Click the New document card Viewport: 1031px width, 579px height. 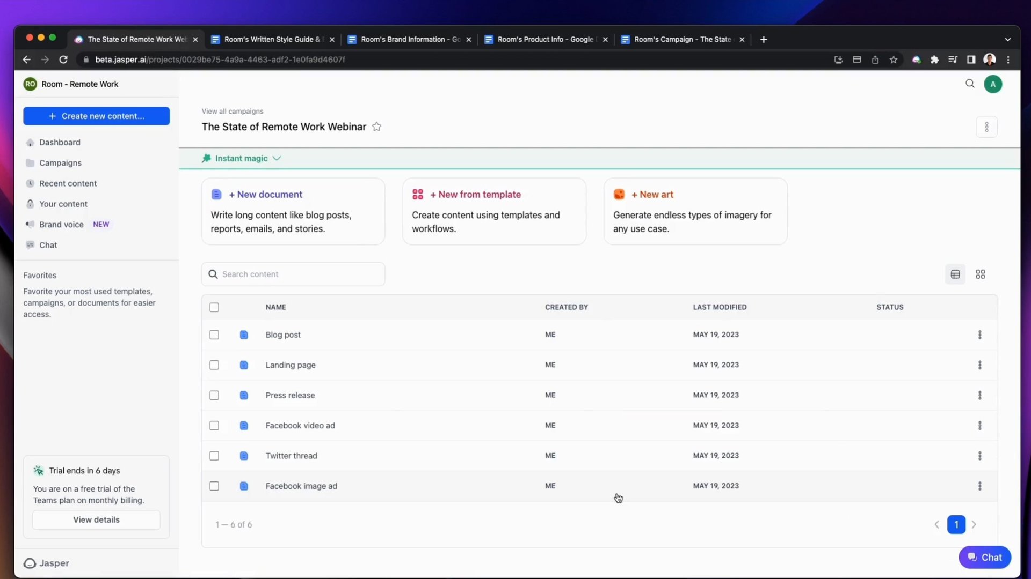coord(293,212)
